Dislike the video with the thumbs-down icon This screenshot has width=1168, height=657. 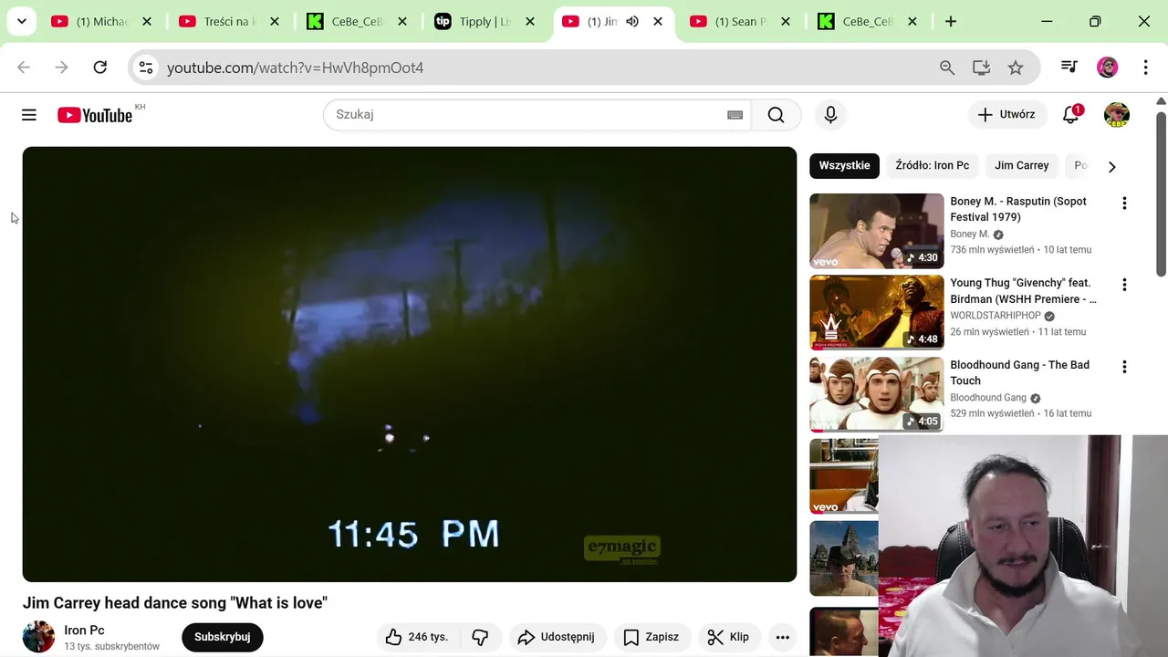480,637
